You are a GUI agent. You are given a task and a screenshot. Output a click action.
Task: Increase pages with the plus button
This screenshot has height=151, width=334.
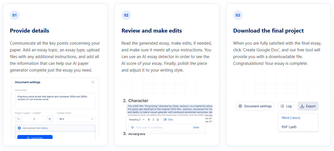[x=50, y=119]
